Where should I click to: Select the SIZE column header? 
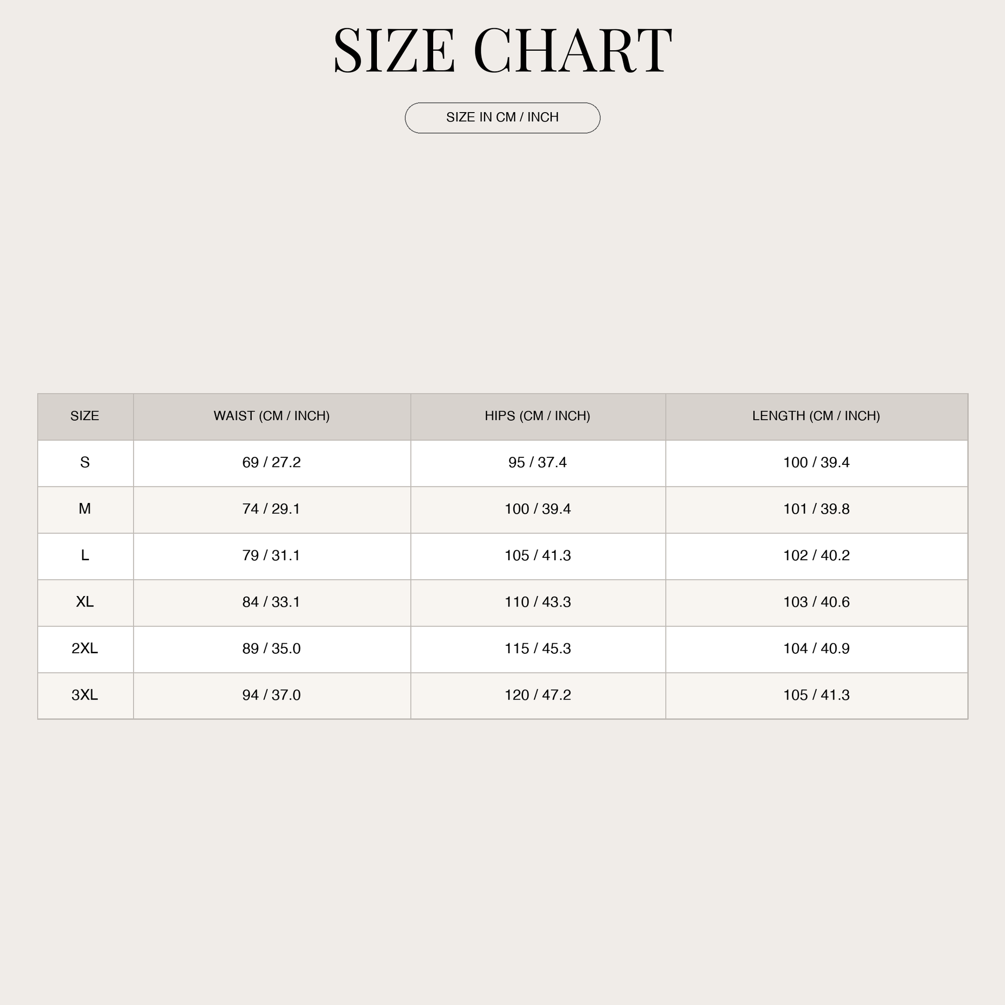pos(85,416)
